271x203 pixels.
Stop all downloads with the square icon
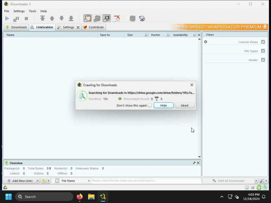[26, 19]
